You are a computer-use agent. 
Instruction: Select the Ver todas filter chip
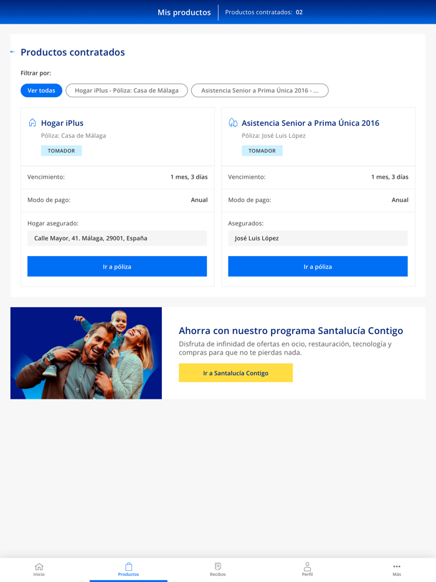[x=41, y=90]
